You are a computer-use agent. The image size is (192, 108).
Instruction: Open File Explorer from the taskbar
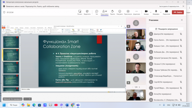(x=28, y=105)
